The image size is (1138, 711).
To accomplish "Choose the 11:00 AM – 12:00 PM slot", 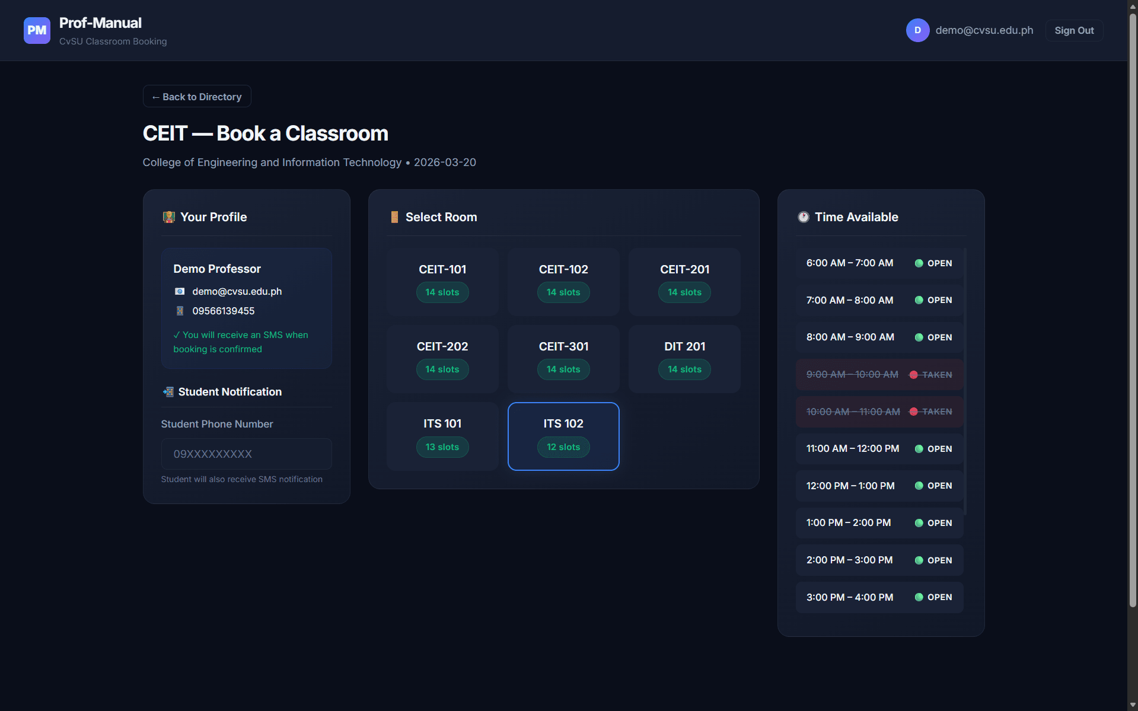I will click(879, 449).
